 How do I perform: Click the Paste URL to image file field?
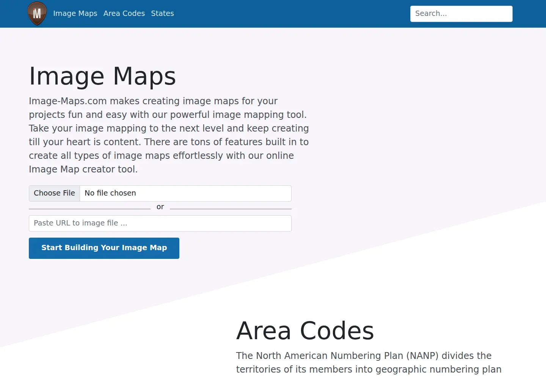pyautogui.click(x=160, y=223)
